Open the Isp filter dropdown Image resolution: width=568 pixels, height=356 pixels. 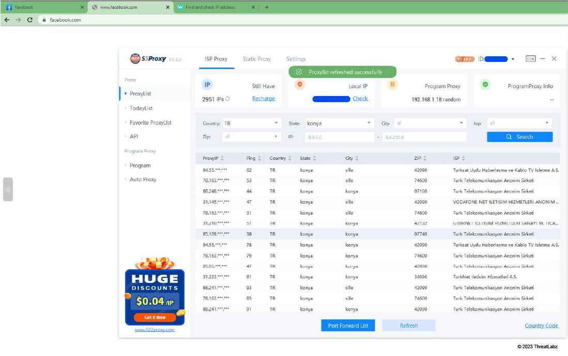click(519, 123)
